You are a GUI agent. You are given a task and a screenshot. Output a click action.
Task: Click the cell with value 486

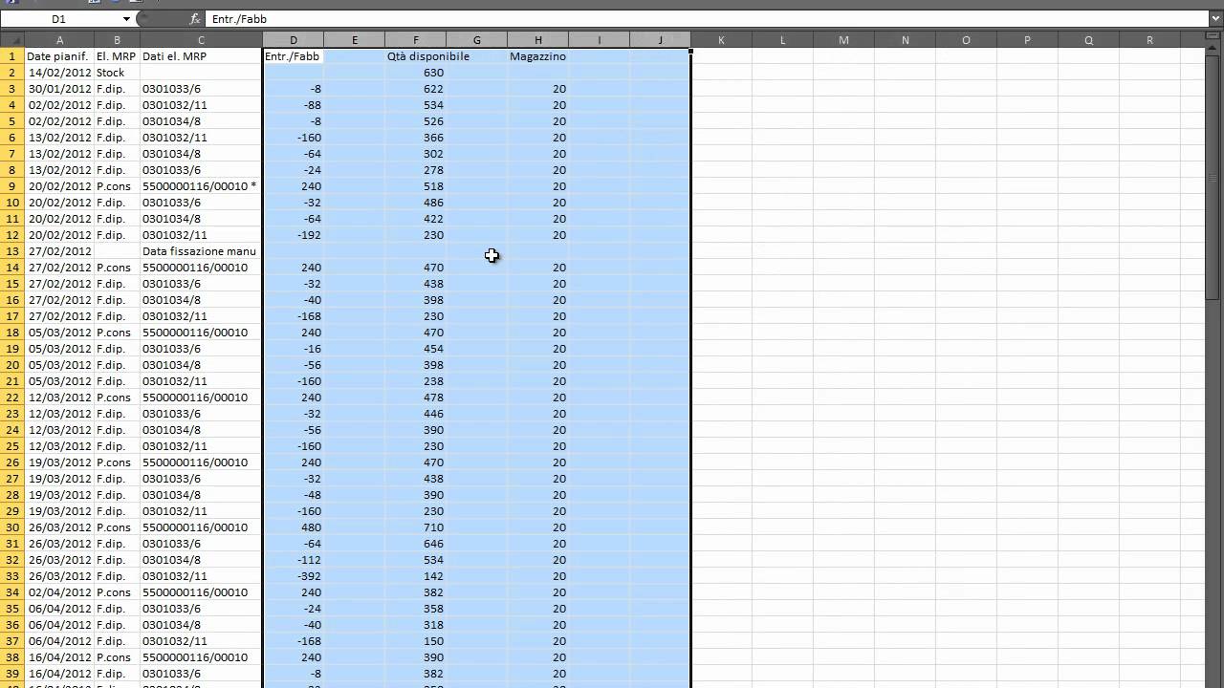click(416, 203)
